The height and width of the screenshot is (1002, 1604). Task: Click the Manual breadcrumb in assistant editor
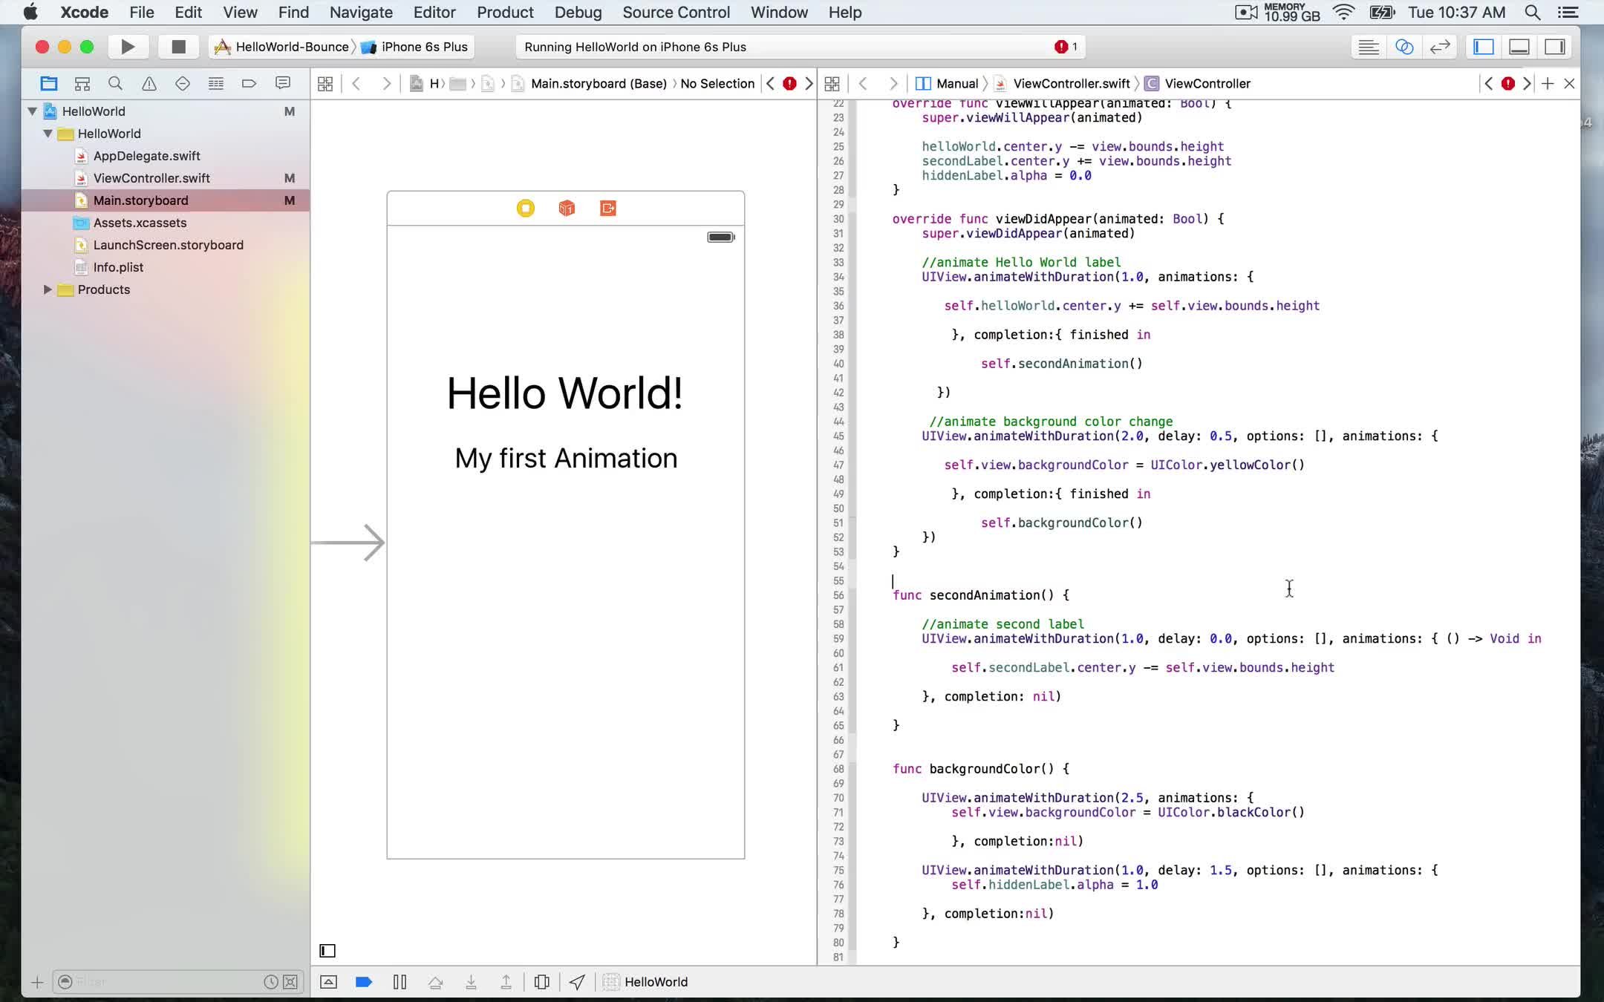tap(956, 84)
